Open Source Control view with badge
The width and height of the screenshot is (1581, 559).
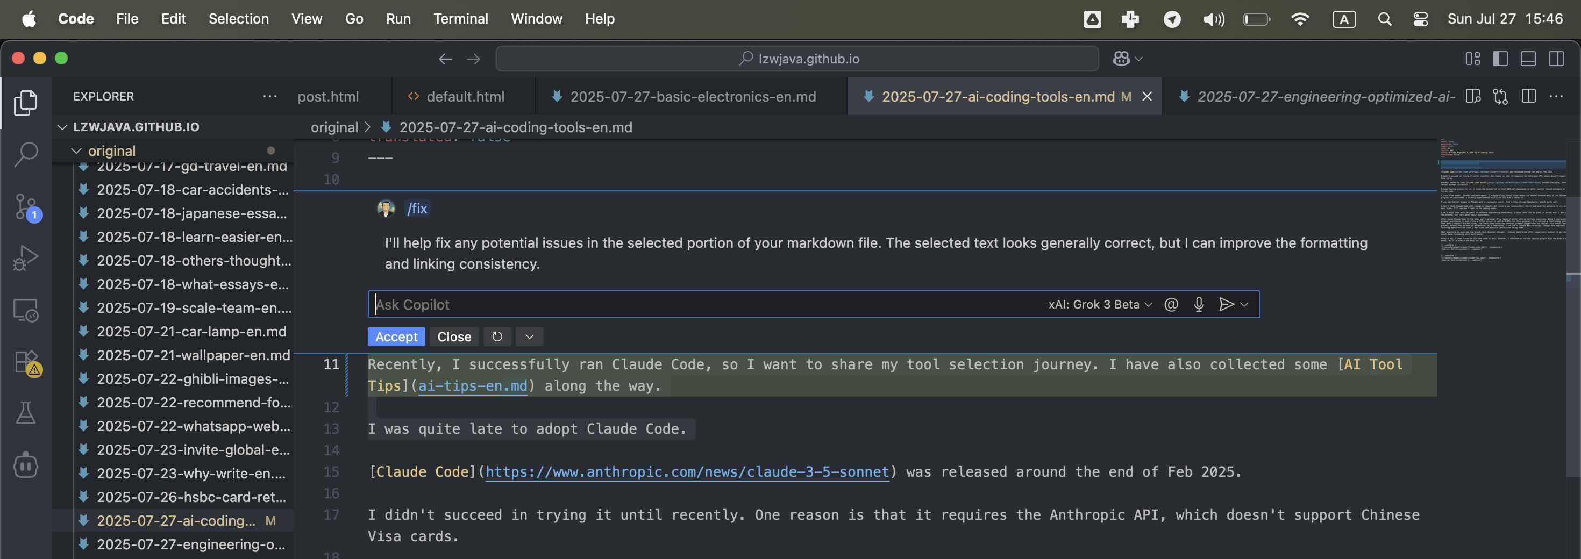(x=26, y=207)
